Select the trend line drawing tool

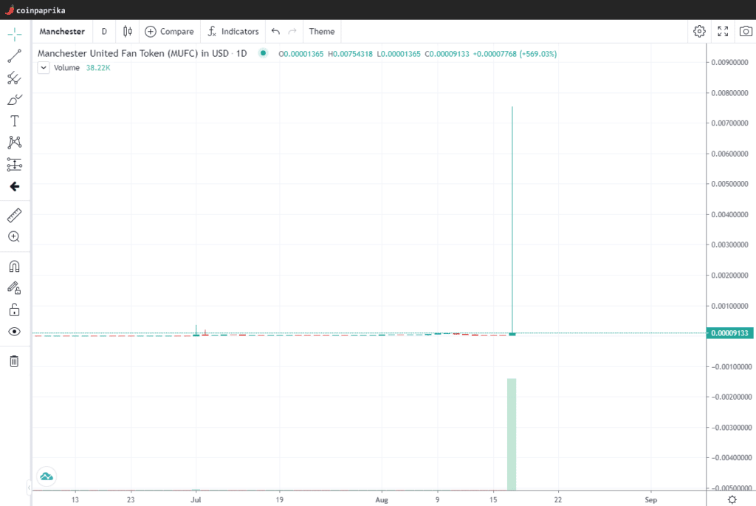pyautogui.click(x=15, y=56)
